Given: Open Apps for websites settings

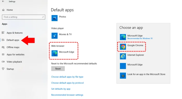Looking at the screenshot, I should pos(15,54).
